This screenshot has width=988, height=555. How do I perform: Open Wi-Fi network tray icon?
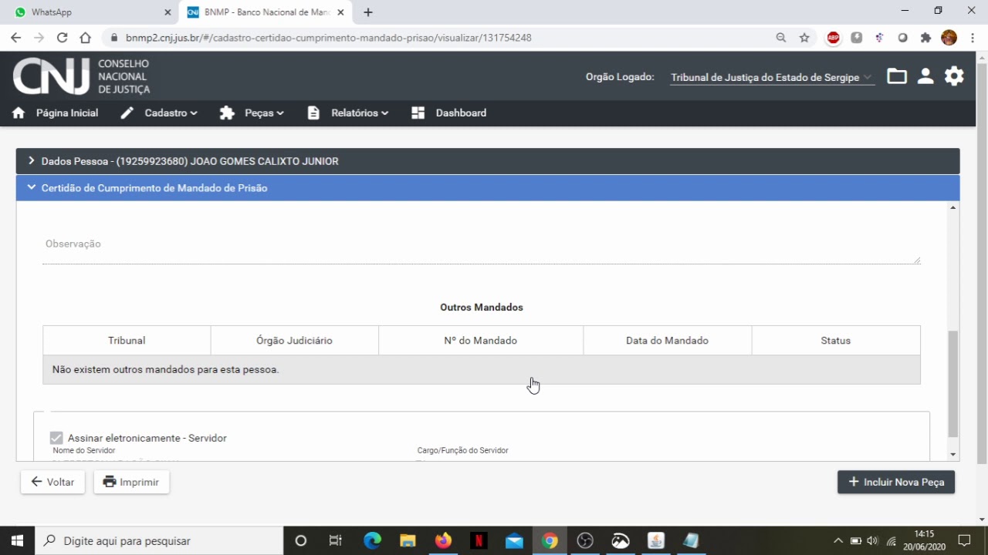tap(892, 540)
